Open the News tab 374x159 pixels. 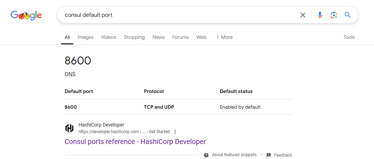coord(159,37)
